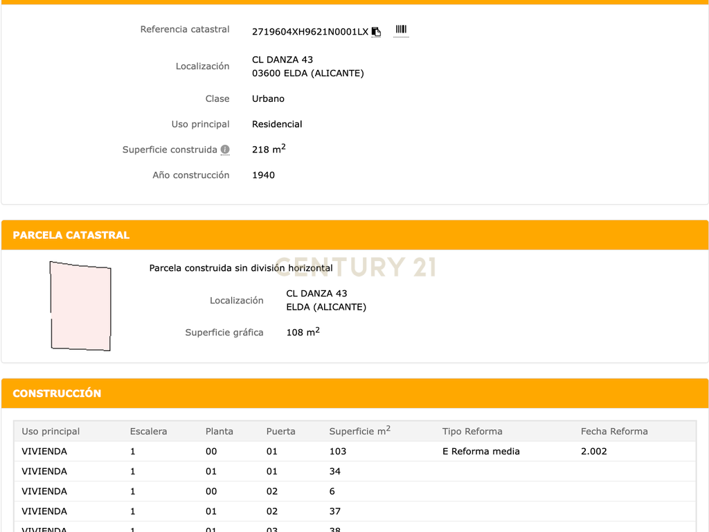Click the E Reforma media cell
The width and height of the screenshot is (709, 532).
click(481, 452)
